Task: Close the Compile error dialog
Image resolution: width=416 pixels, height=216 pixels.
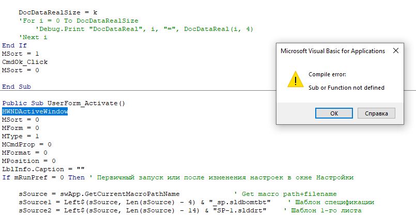Action: tap(395, 51)
